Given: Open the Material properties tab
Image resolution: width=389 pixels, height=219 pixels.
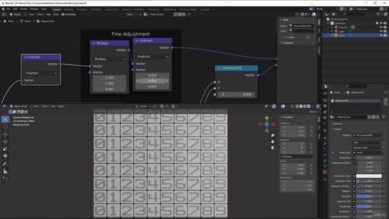Looking at the screenshot, I should [x=325, y=172].
